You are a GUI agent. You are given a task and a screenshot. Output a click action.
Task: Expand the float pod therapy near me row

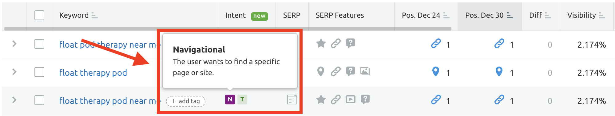pyautogui.click(x=14, y=44)
